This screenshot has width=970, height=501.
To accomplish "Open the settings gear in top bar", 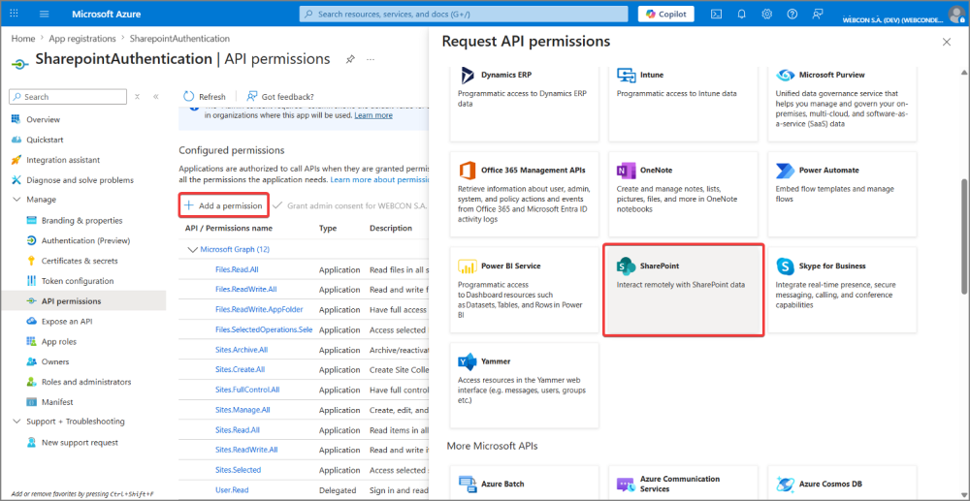I will pos(766,15).
